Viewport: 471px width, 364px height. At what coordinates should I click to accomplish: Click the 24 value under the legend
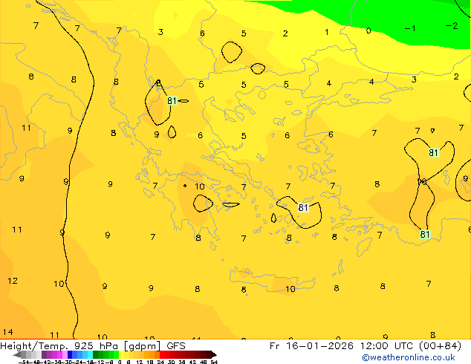(160, 362)
